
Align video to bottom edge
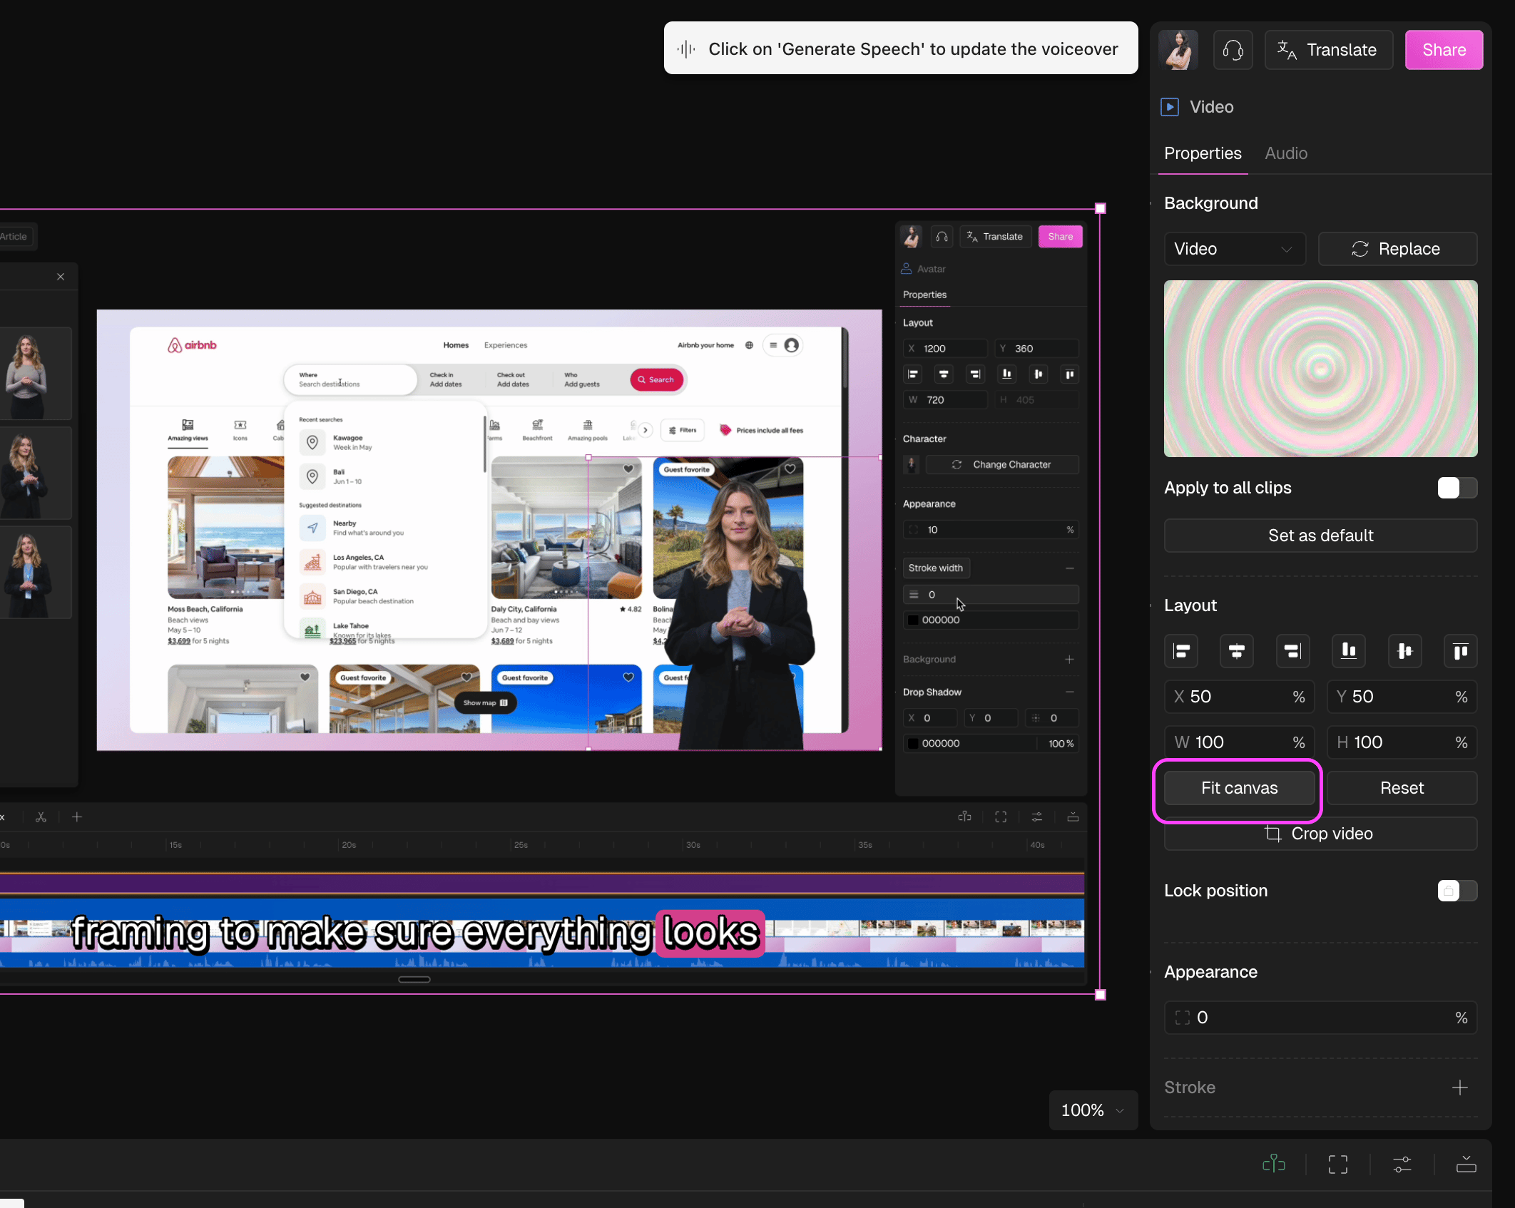pyautogui.click(x=1348, y=651)
